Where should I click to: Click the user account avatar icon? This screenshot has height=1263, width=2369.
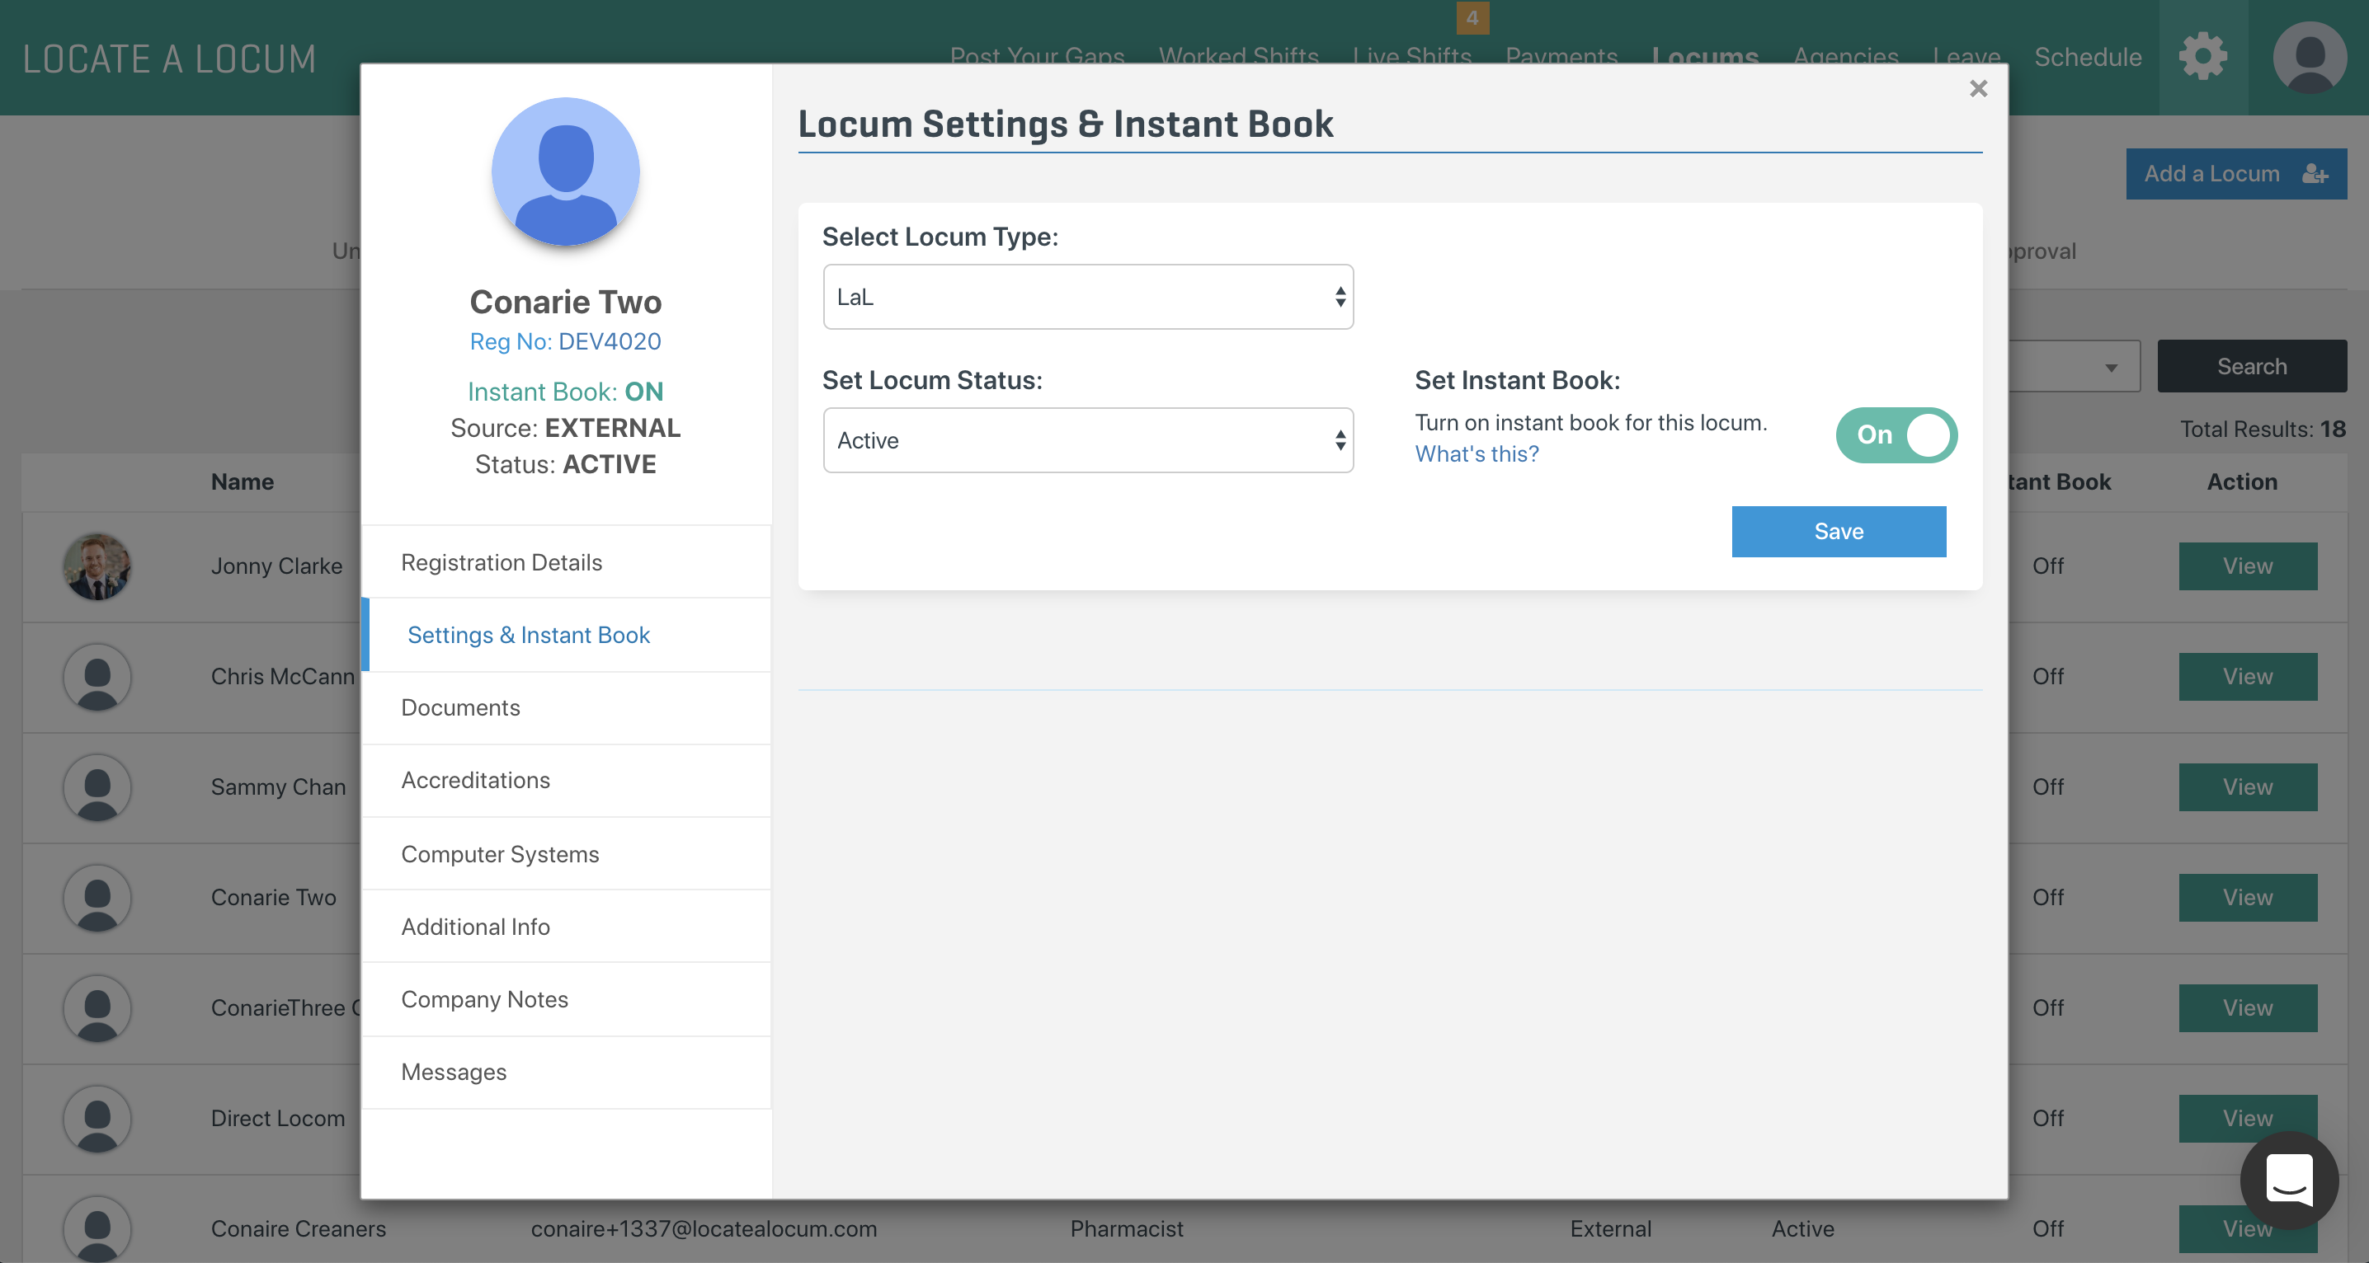click(2310, 57)
